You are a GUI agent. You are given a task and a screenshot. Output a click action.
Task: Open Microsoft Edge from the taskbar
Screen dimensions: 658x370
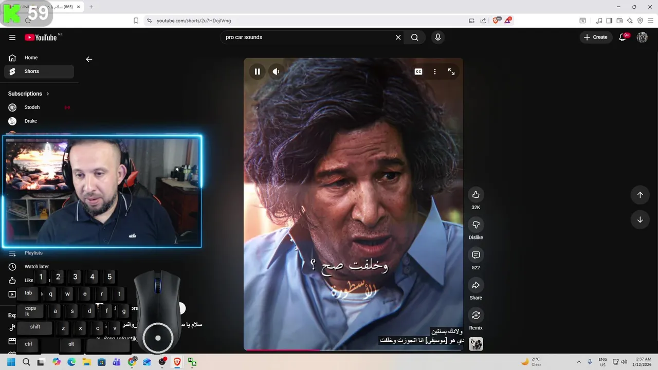tap(71, 362)
